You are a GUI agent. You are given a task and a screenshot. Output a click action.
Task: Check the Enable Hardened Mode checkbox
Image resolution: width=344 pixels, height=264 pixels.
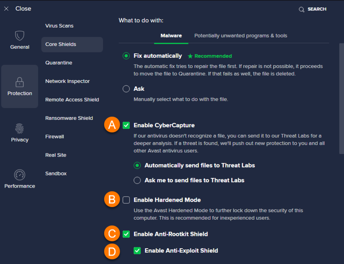[x=126, y=200]
